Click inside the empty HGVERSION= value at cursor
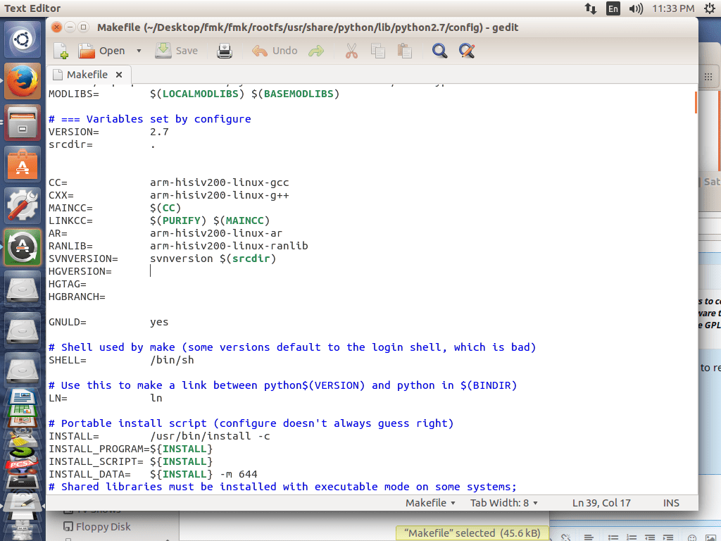 151,271
